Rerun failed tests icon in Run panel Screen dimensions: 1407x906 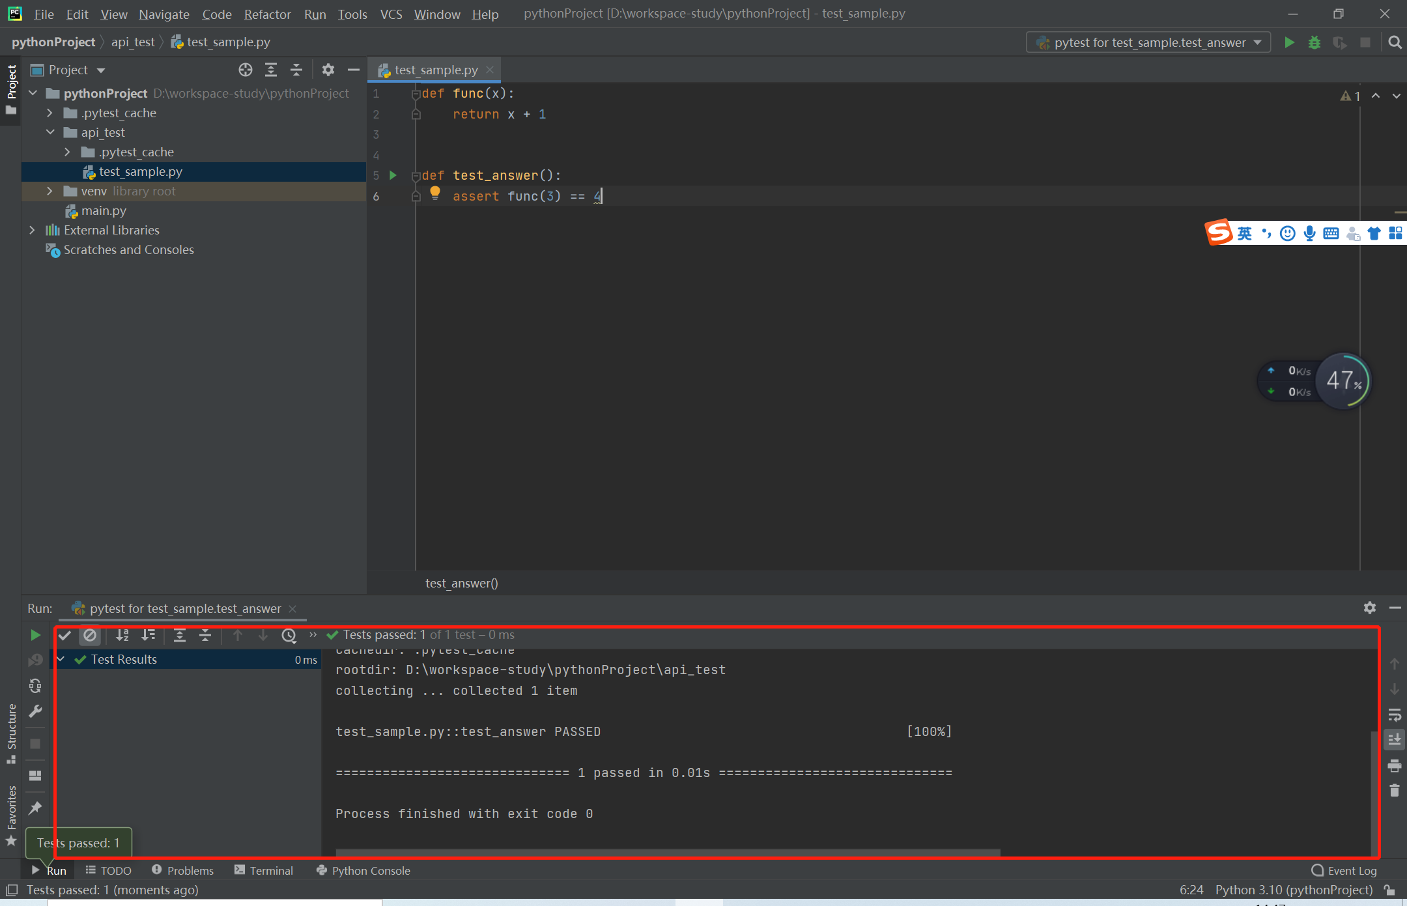(x=35, y=660)
